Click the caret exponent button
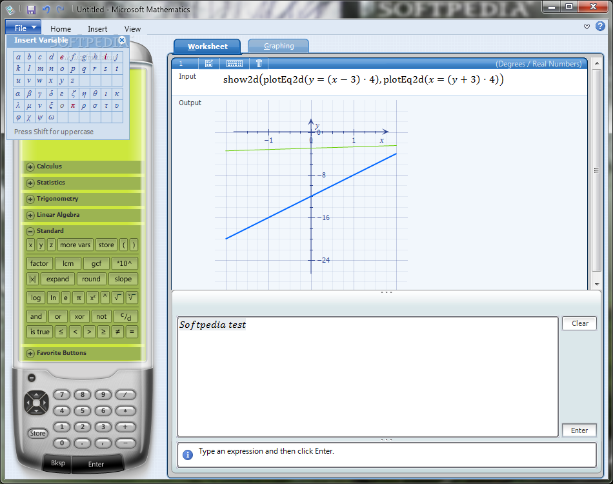 tap(105, 297)
